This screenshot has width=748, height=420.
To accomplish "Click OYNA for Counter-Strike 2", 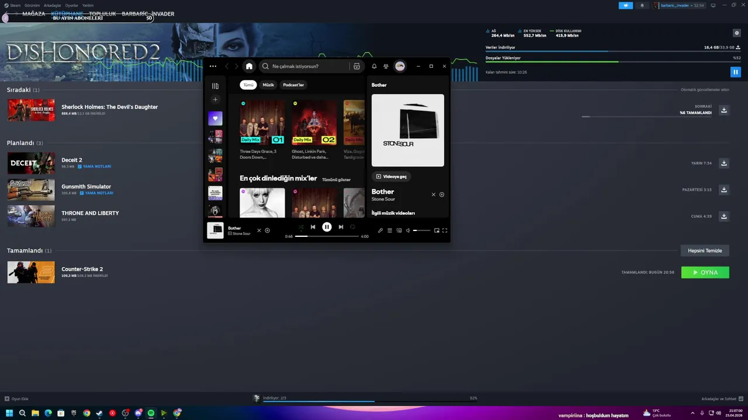I will point(705,272).
